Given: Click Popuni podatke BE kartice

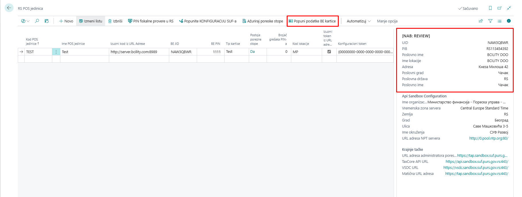Looking at the screenshot, I should click(x=312, y=21).
